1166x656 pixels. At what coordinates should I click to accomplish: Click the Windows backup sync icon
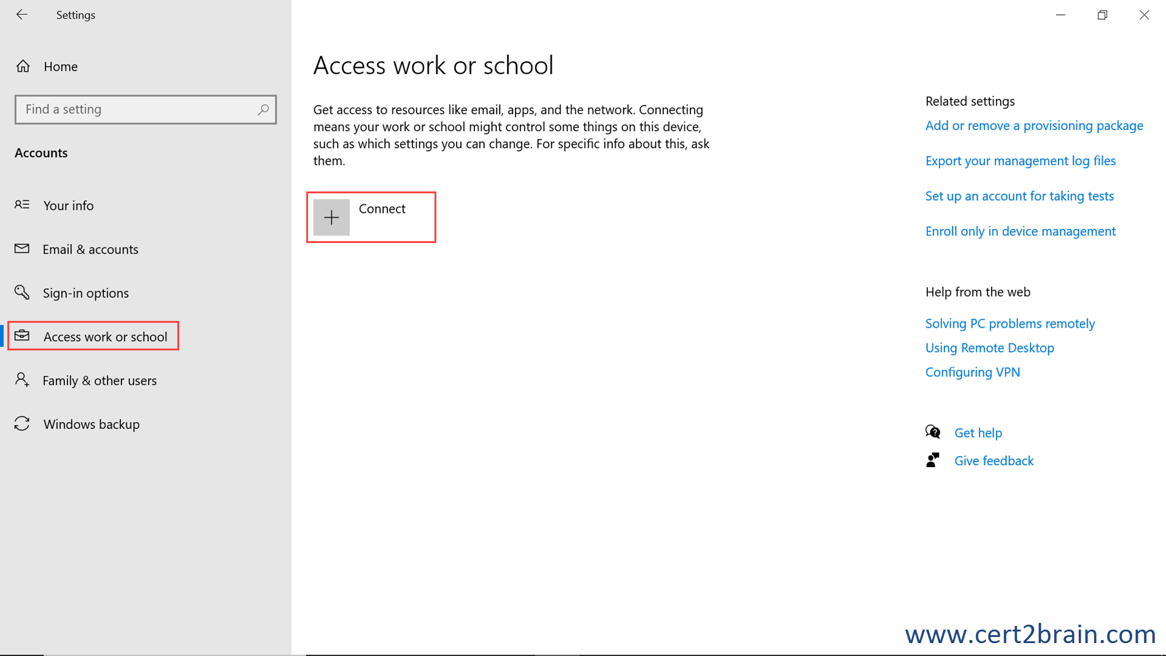(x=22, y=423)
